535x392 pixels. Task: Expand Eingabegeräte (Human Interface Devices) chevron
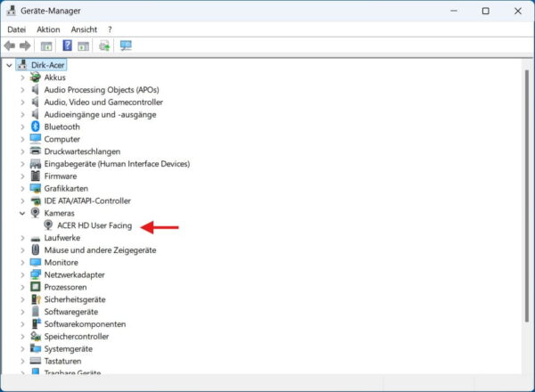(x=22, y=164)
